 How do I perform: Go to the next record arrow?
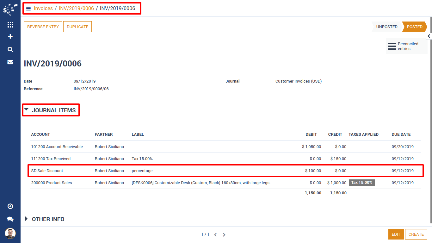[x=224, y=235]
